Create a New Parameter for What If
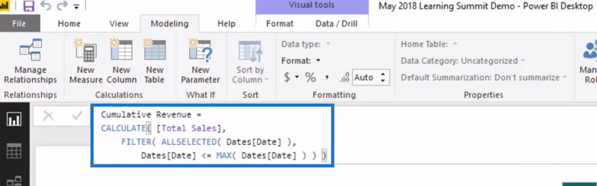This screenshot has height=186, width=597. [200, 61]
